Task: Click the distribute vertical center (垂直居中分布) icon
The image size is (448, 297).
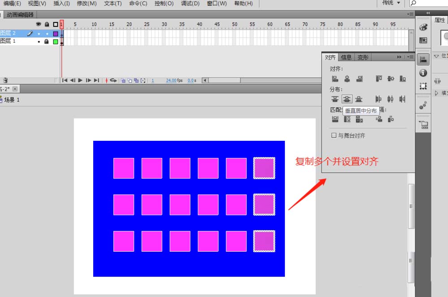Action: 347,99
